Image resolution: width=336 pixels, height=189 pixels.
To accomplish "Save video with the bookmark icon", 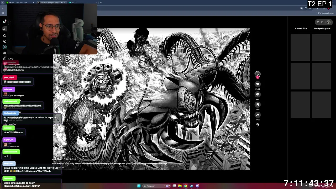I will (x=258, y=104).
